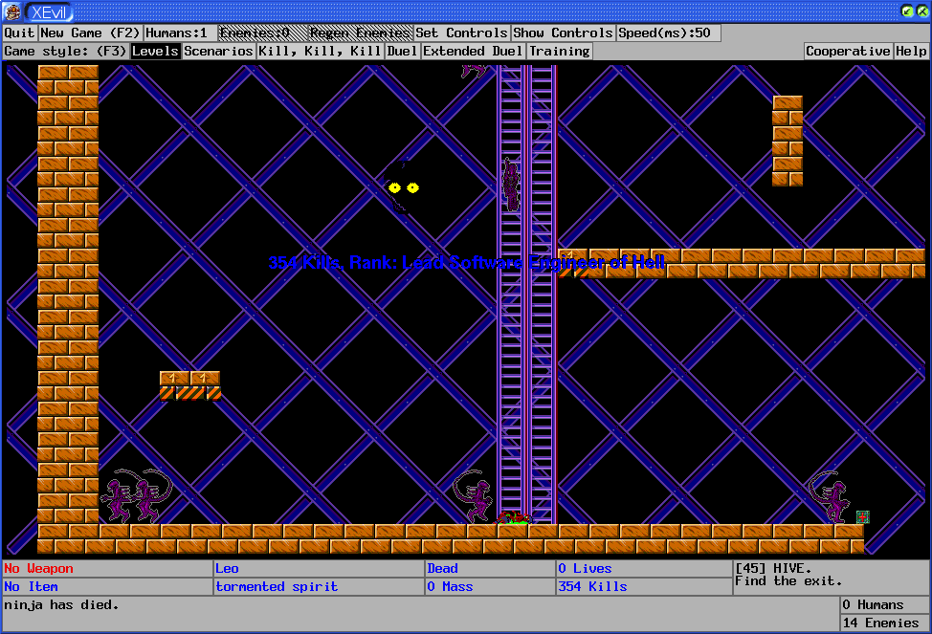932x634 pixels.
Task: Click the Game style: (F3) label
Action: coord(65,51)
